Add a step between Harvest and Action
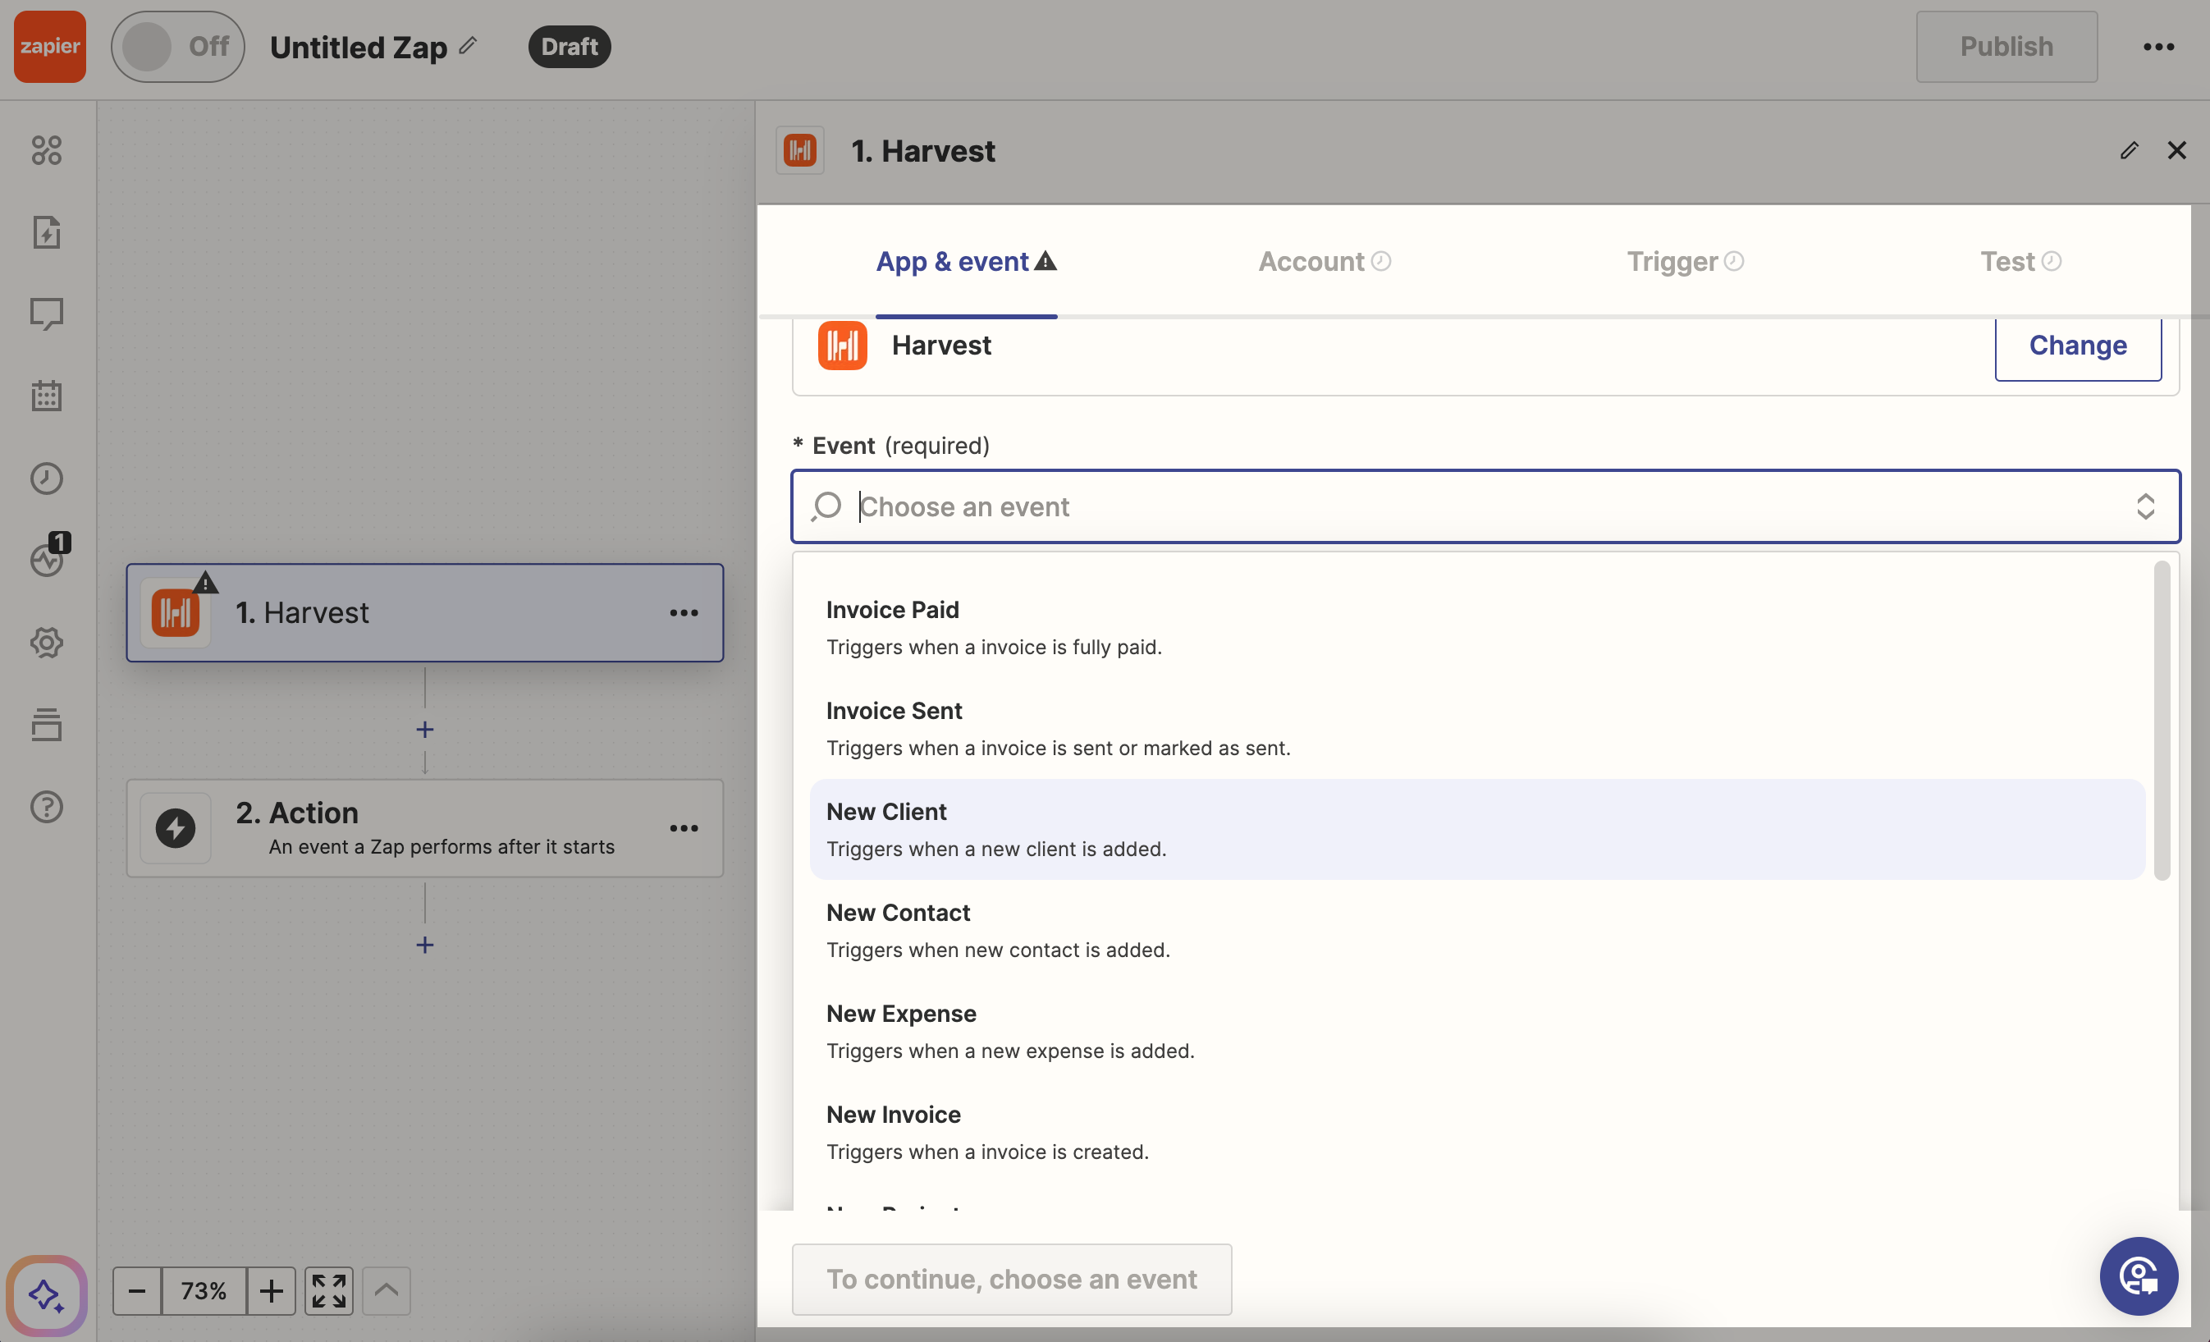 click(x=425, y=730)
